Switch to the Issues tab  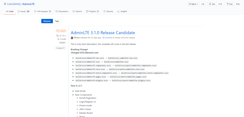point(24,12)
